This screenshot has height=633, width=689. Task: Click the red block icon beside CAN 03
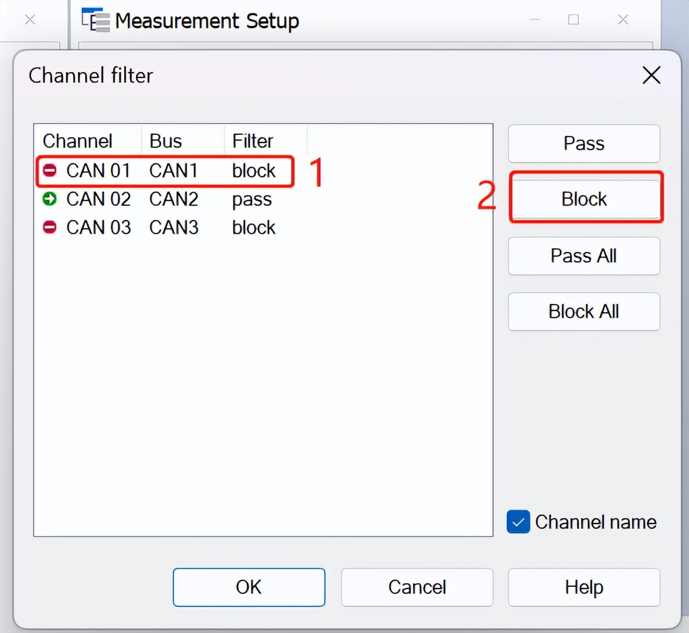pyautogui.click(x=50, y=227)
